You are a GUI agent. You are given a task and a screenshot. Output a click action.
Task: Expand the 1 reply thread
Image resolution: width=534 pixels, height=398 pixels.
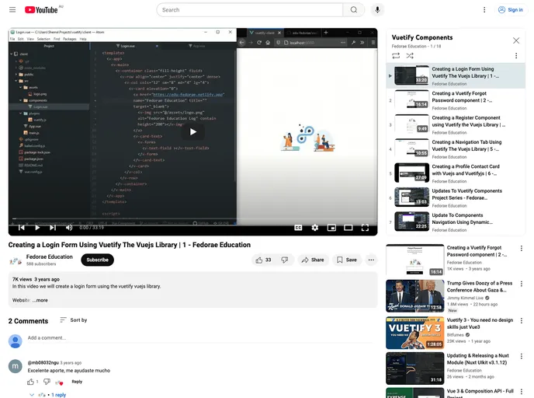[47, 395]
